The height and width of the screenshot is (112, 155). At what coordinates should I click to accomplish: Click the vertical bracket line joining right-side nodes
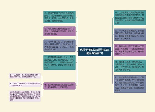coord(113,51)
